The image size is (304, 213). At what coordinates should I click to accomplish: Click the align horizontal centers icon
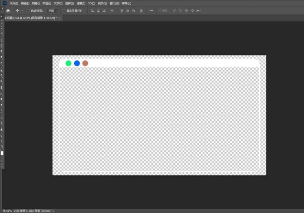tap(99, 10)
